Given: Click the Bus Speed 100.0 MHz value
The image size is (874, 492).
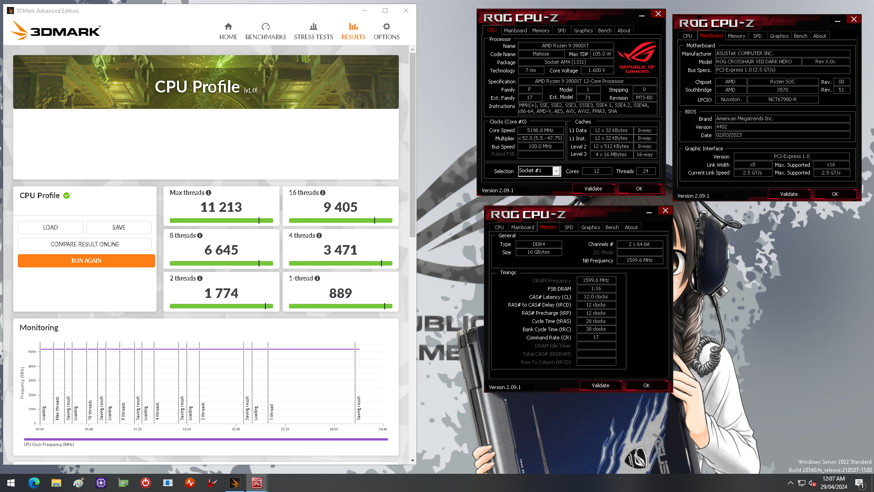Looking at the screenshot, I should point(540,147).
